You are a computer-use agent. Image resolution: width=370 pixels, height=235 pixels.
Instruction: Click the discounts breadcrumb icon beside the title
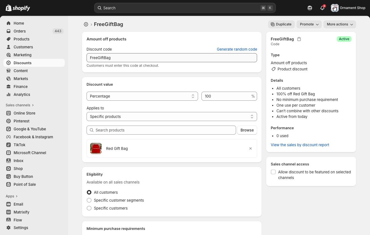86,24
